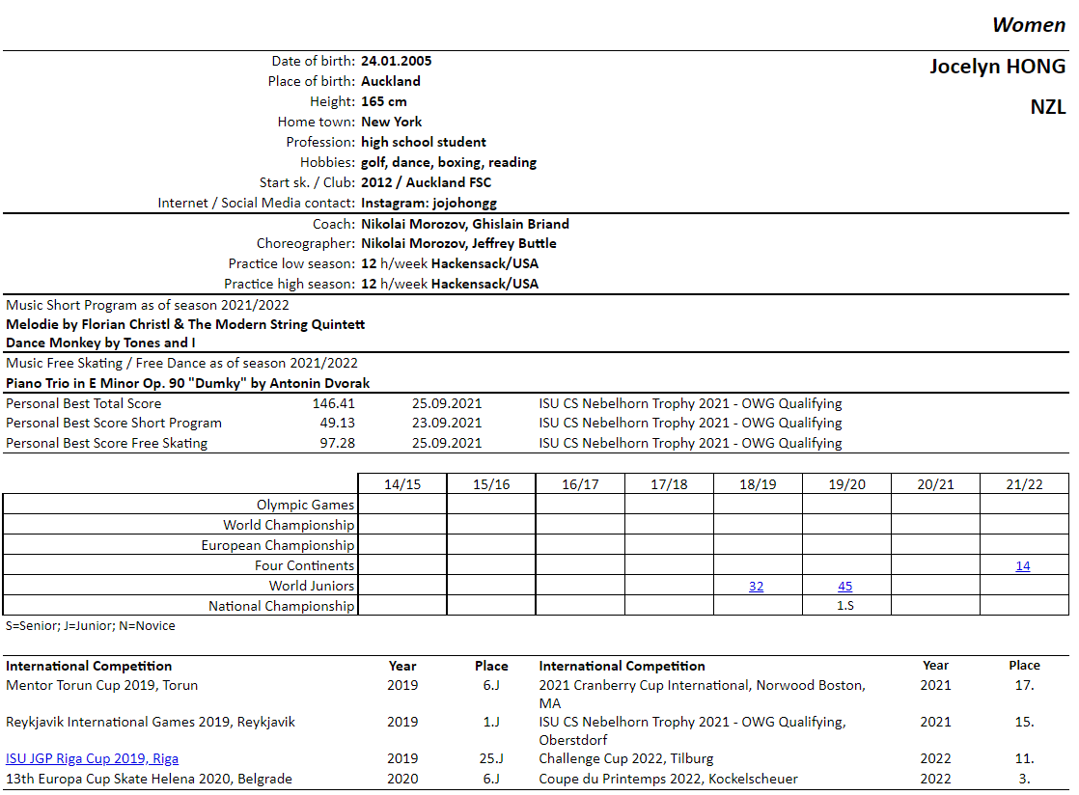Select the 20/21 season column header
The image size is (1079, 795).
935,484
